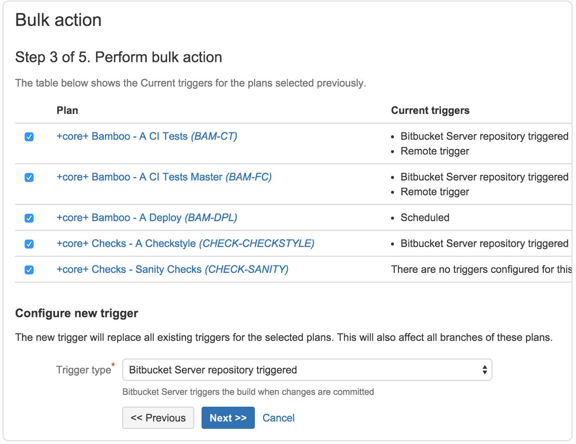
Task: Click the Bulk action page title
Action: pyautogui.click(x=58, y=20)
